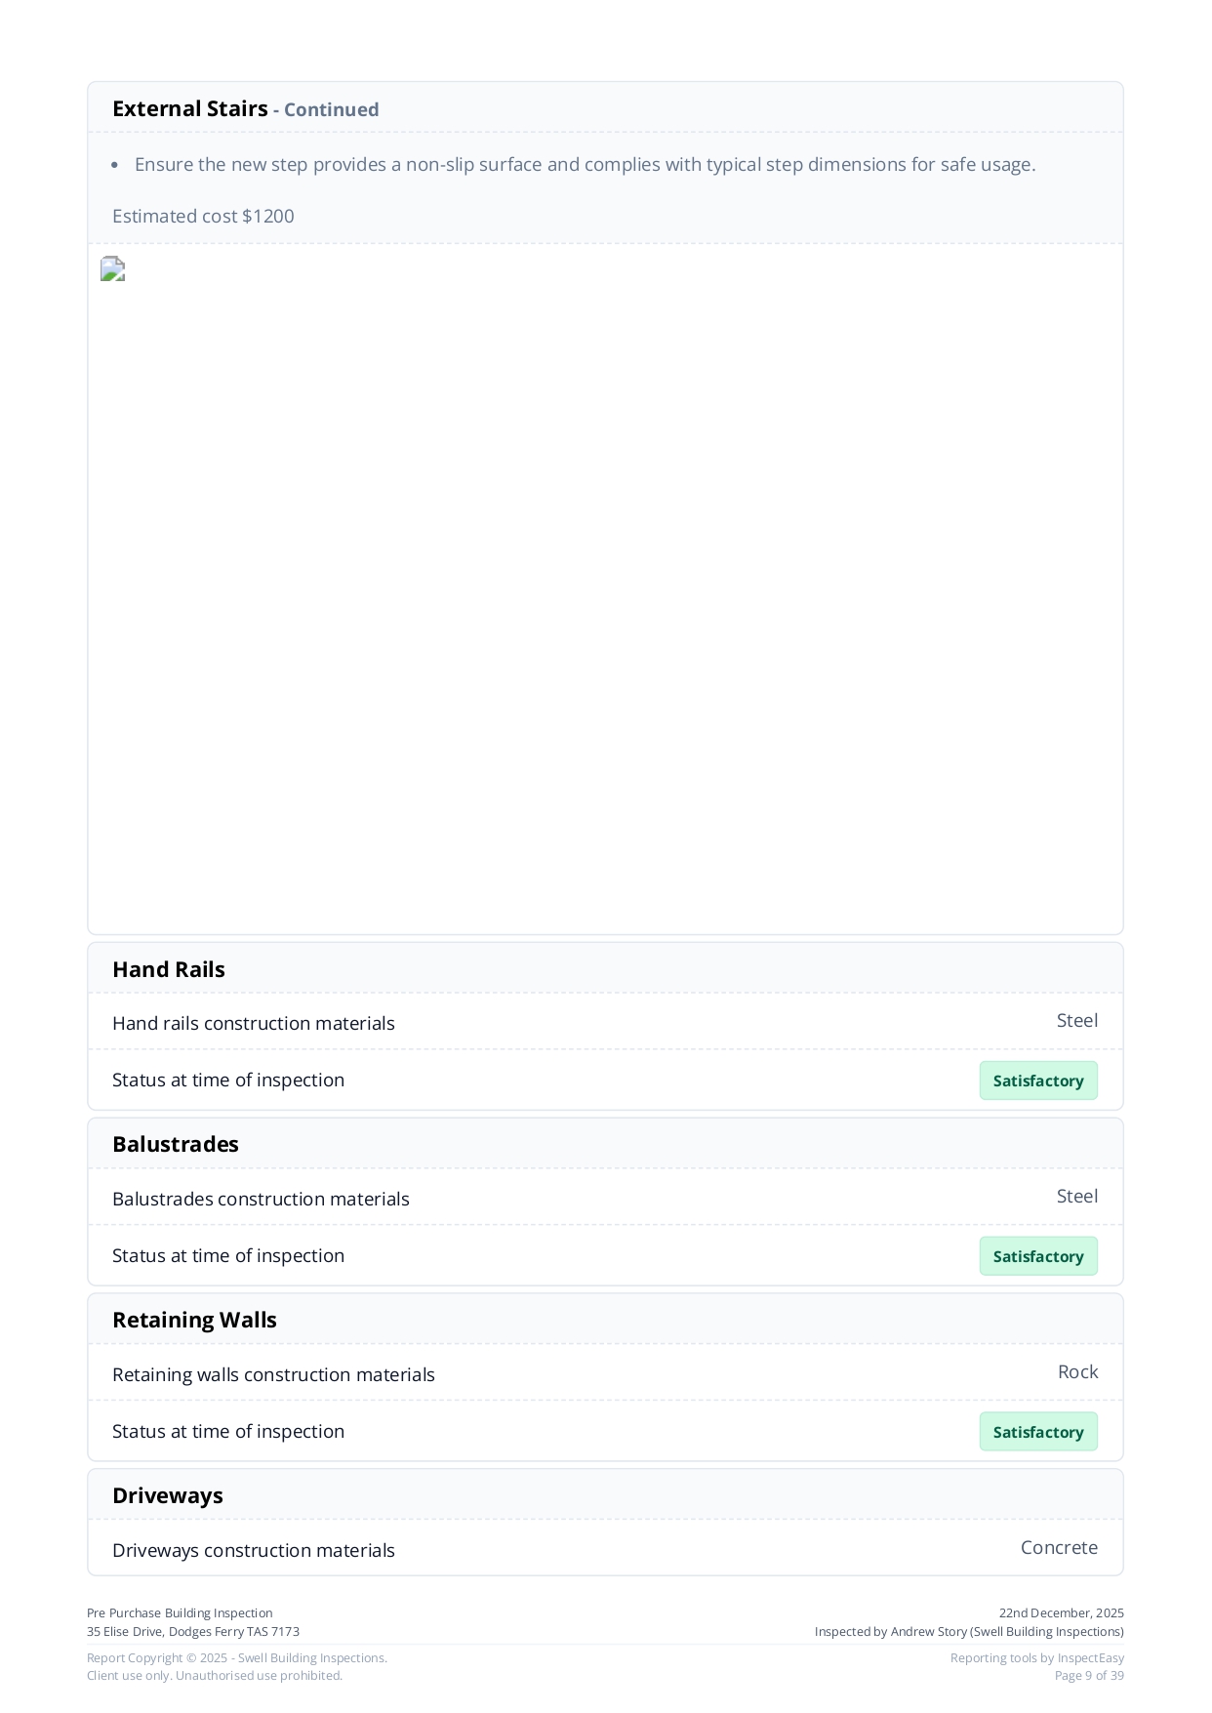1212x1713 pixels.
Task: Click the Driveways section heading
Action: click(x=168, y=1495)
